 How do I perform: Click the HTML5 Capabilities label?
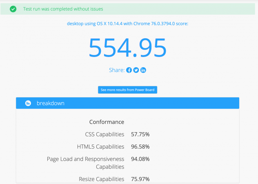point(100,147)
